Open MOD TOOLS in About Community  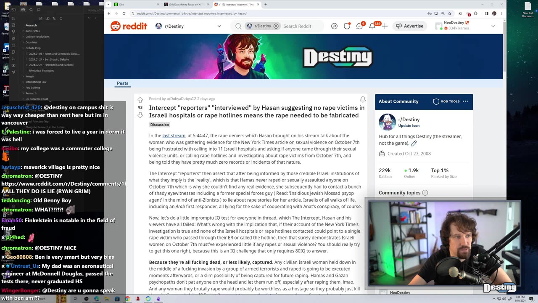pyautogui.click(x=446, y=101)
